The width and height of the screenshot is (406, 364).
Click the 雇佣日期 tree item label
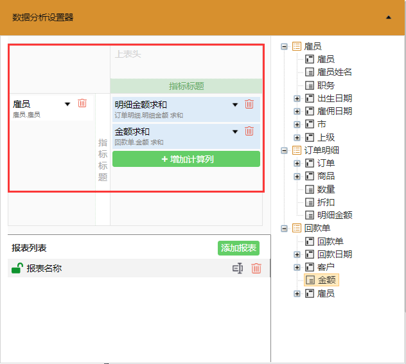335,112
